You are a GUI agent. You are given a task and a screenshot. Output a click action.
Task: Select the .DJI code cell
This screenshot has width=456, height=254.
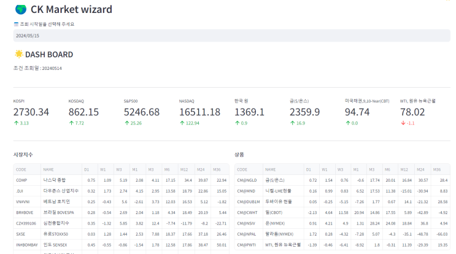click(x=27, y=191)
